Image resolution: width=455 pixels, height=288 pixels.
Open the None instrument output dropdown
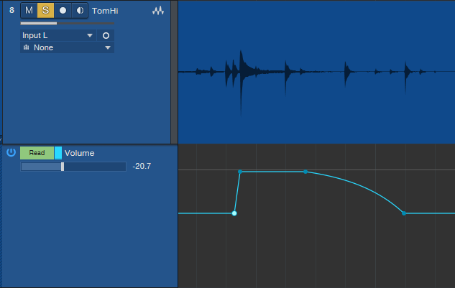67,47
